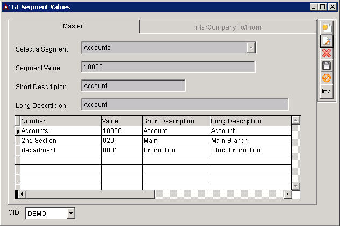
Task: Click the floppy disk save icon
Action: (x=326, y=65)
